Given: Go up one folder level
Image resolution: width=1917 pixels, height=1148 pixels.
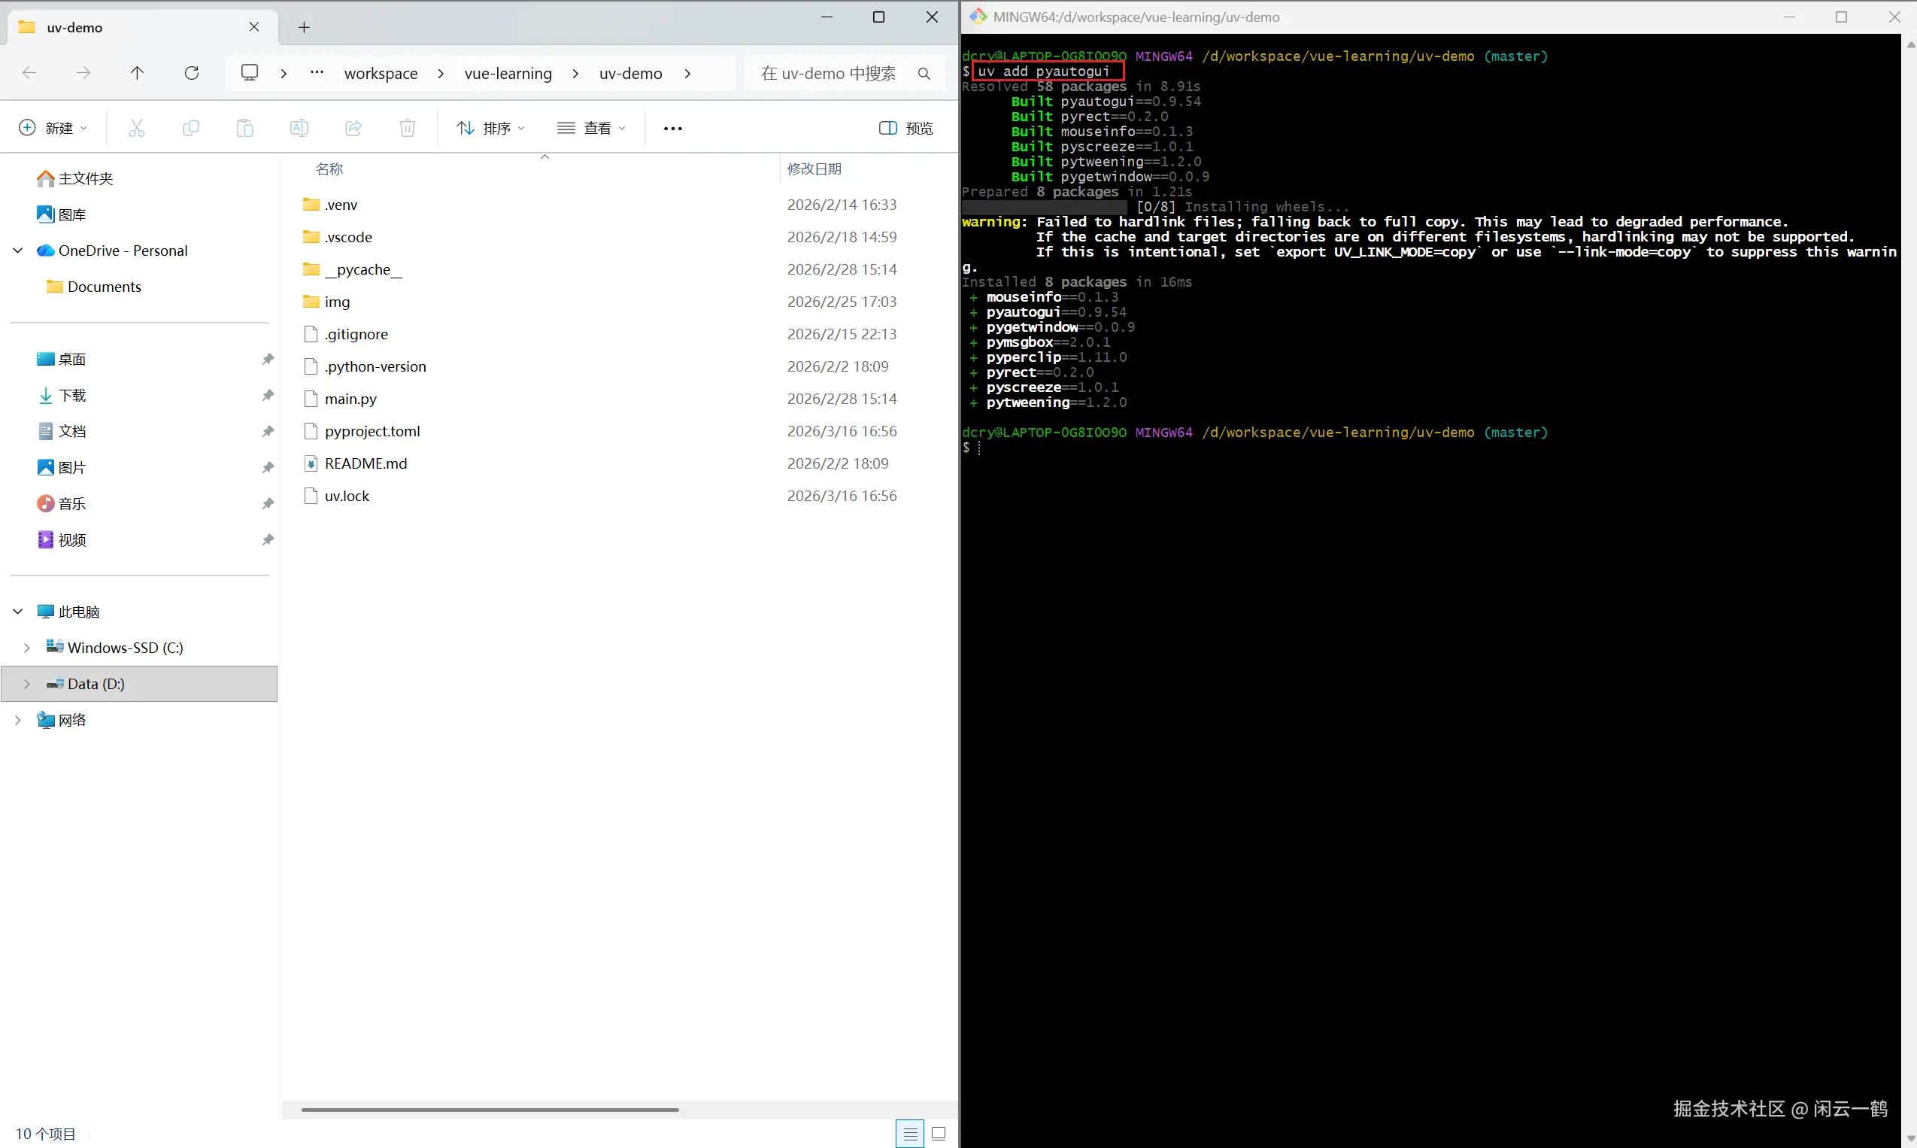Looking at the screenshot, I should point(137,73).
